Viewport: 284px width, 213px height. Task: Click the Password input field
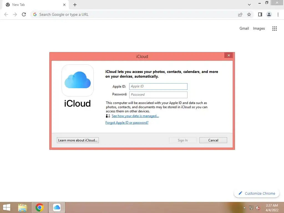158,95
